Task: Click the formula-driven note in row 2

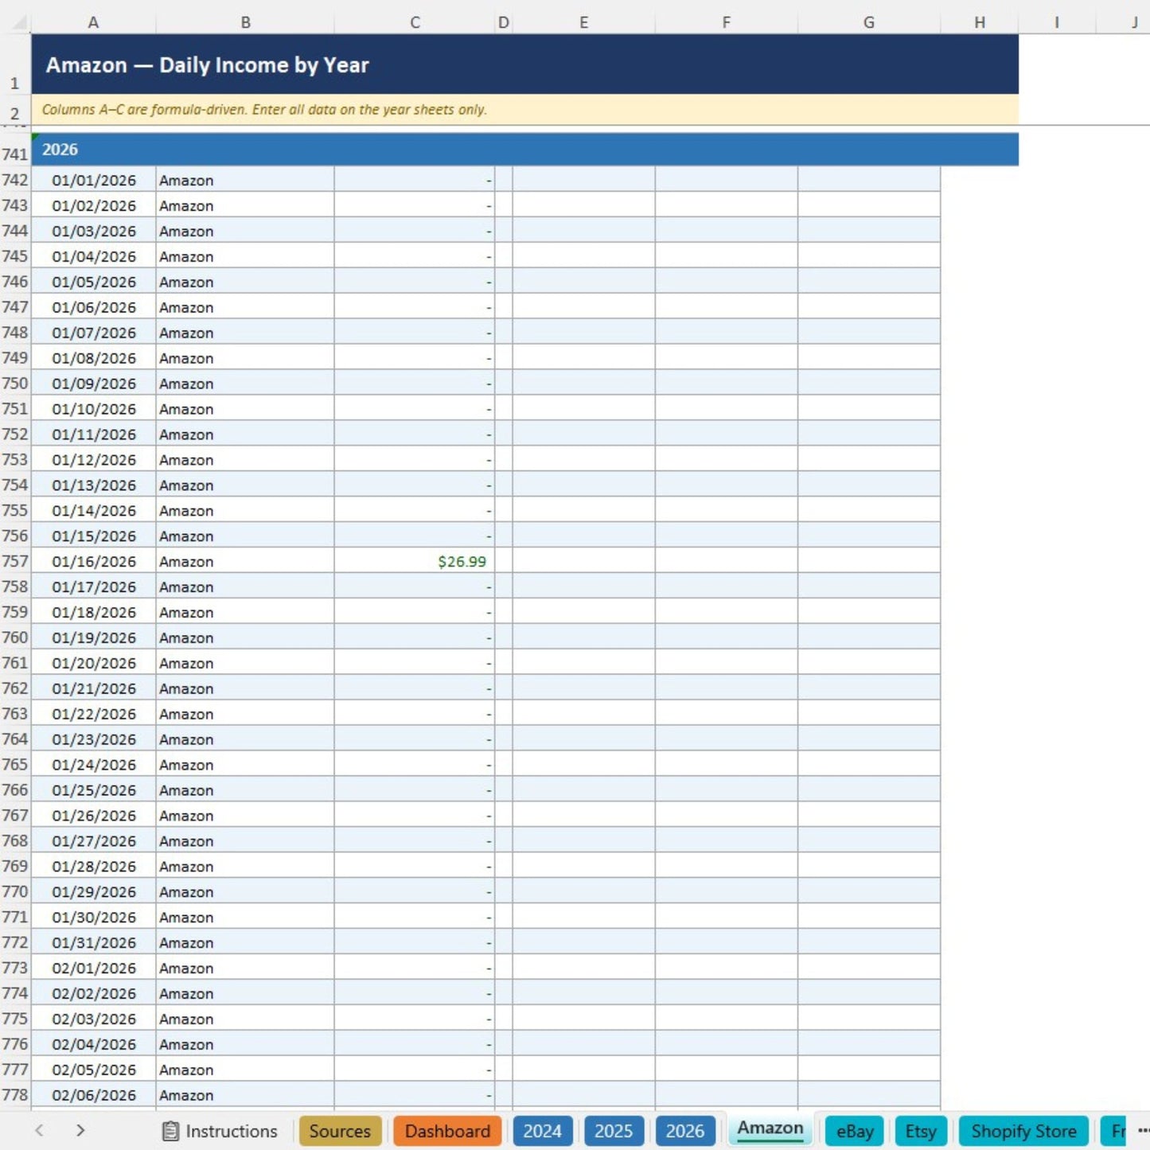Action: [264, 110]
